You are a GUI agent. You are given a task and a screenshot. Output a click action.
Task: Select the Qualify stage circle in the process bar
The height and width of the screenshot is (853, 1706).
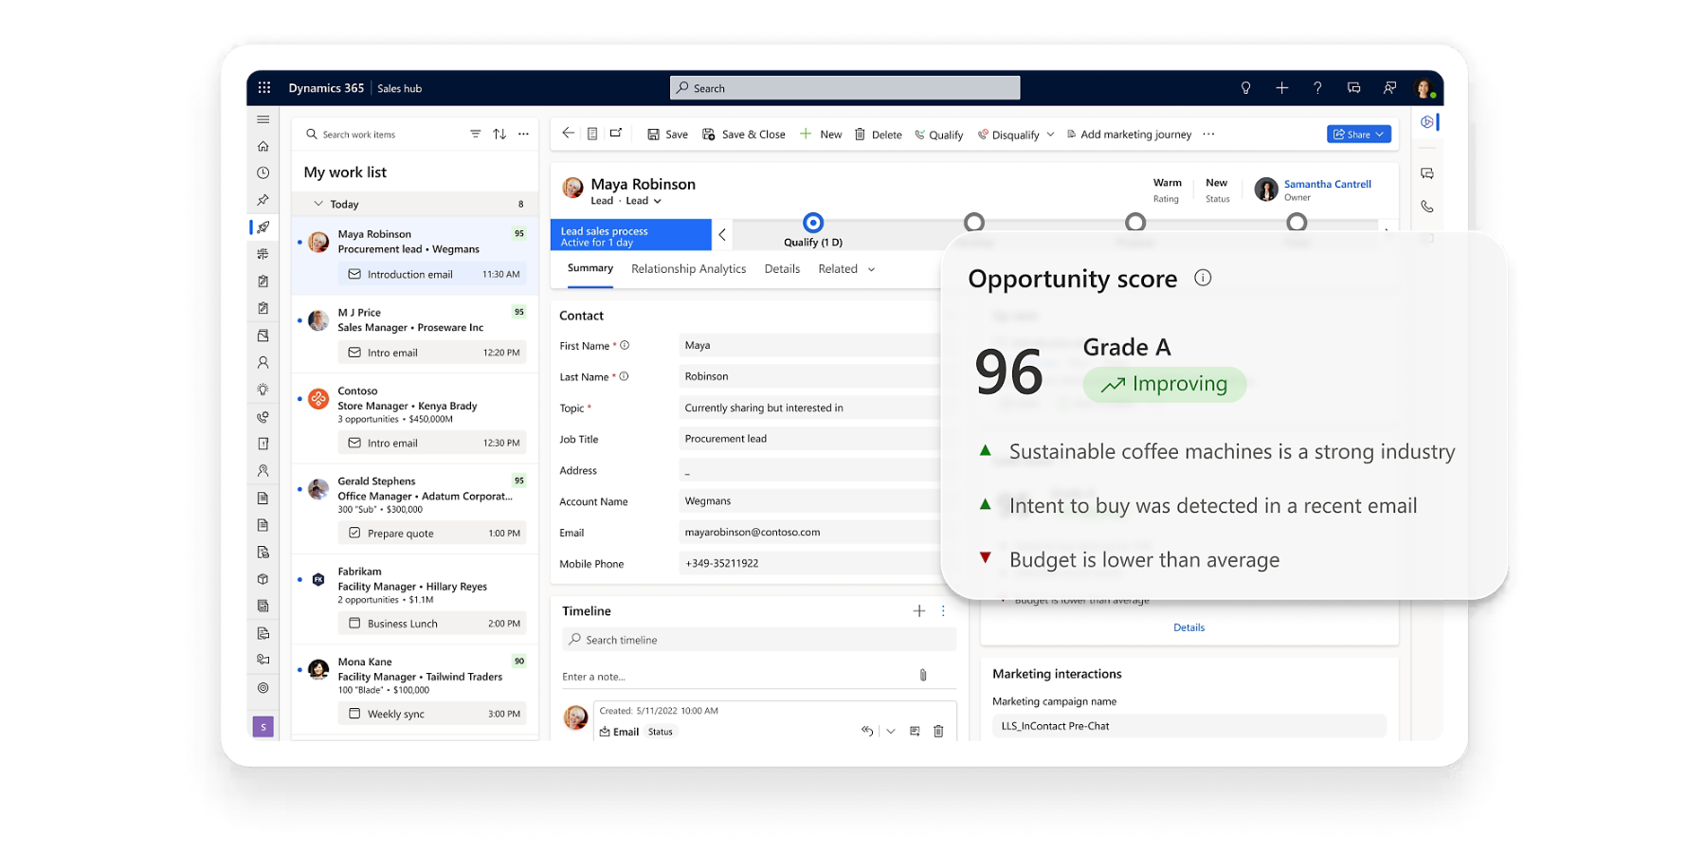click(813, 223)
